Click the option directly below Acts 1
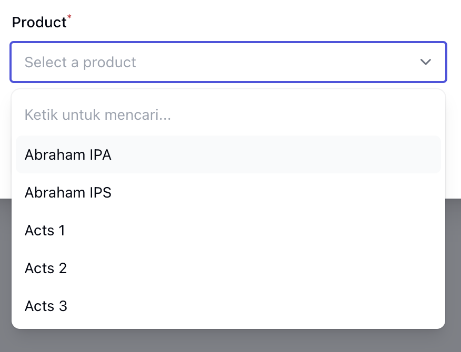This screenshot has width=461, height=352. (228, 268)
